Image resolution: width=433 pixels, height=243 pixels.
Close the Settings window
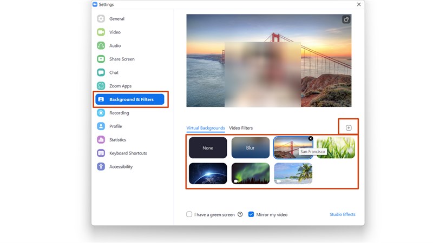(359, 4)
